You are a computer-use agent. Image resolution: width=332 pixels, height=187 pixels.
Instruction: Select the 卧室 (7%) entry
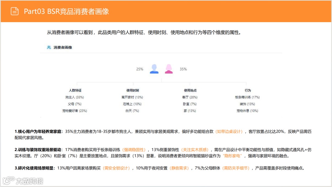190,104
